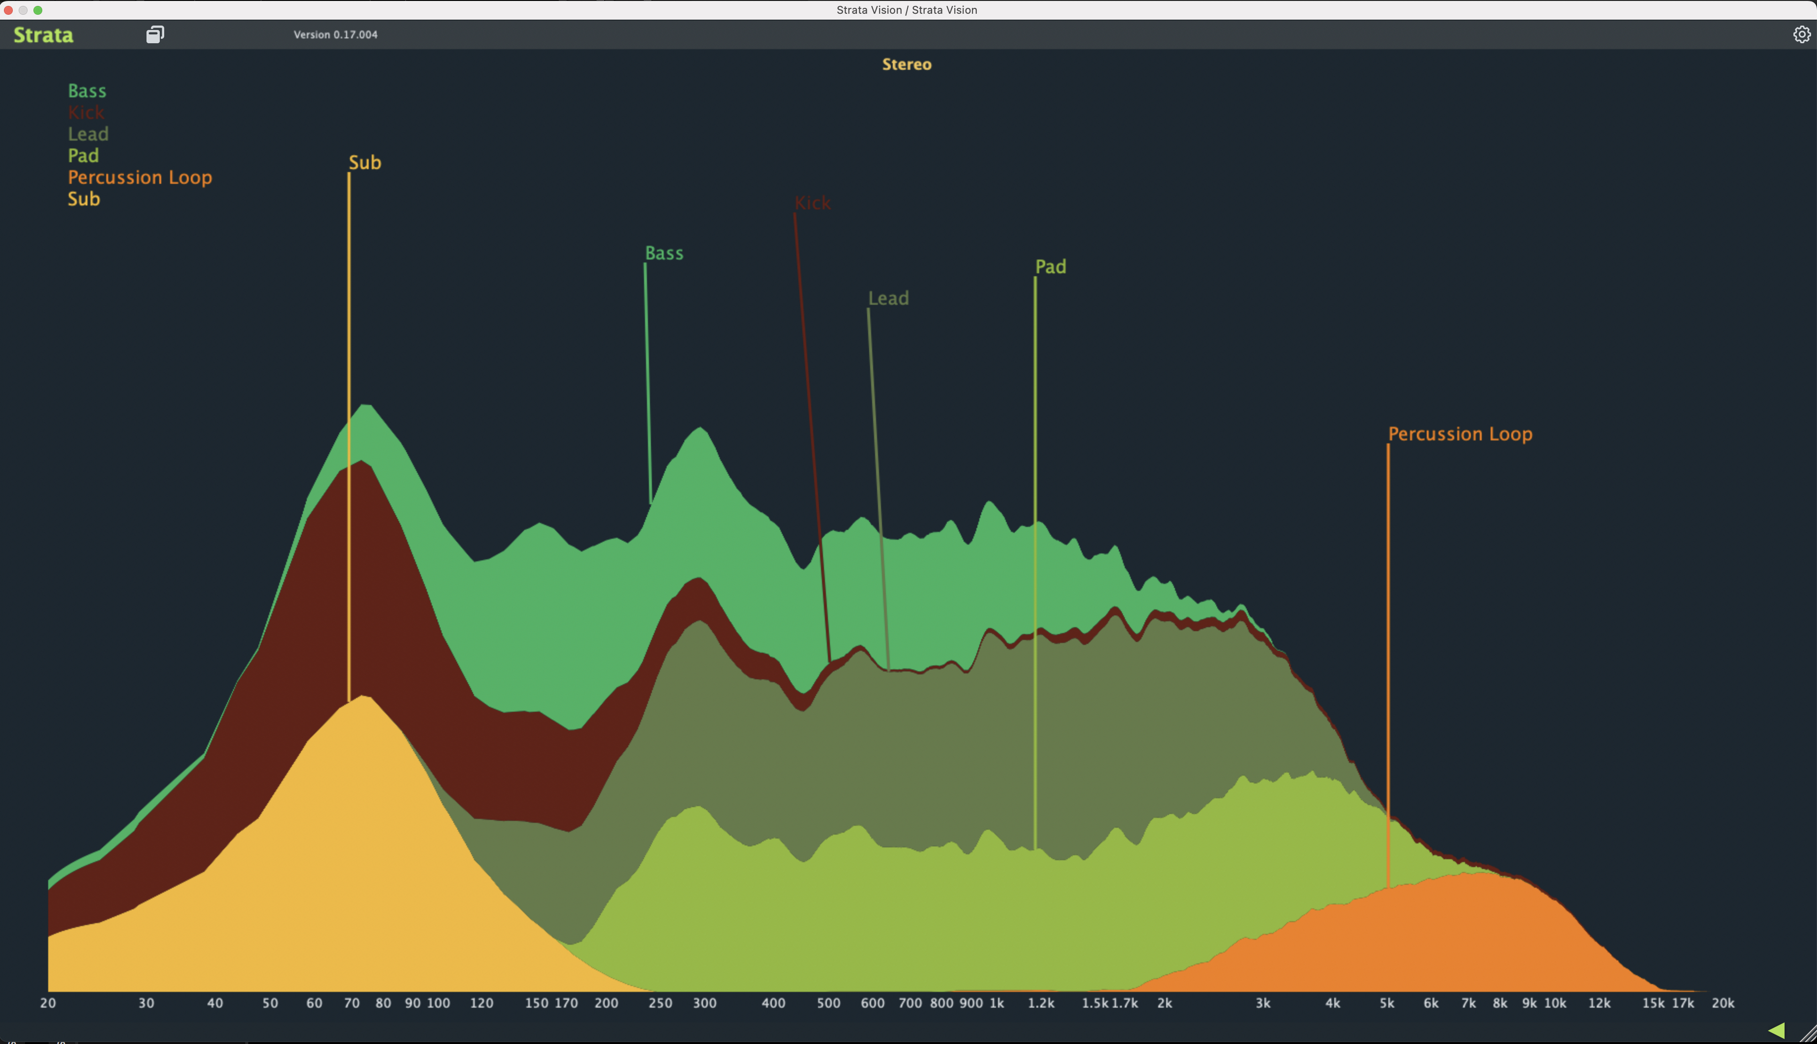The height and width of the screenshot is (1044, 1817).
Task: Click the Percussion Loop marker label on graph
Action: point(1460,434)
